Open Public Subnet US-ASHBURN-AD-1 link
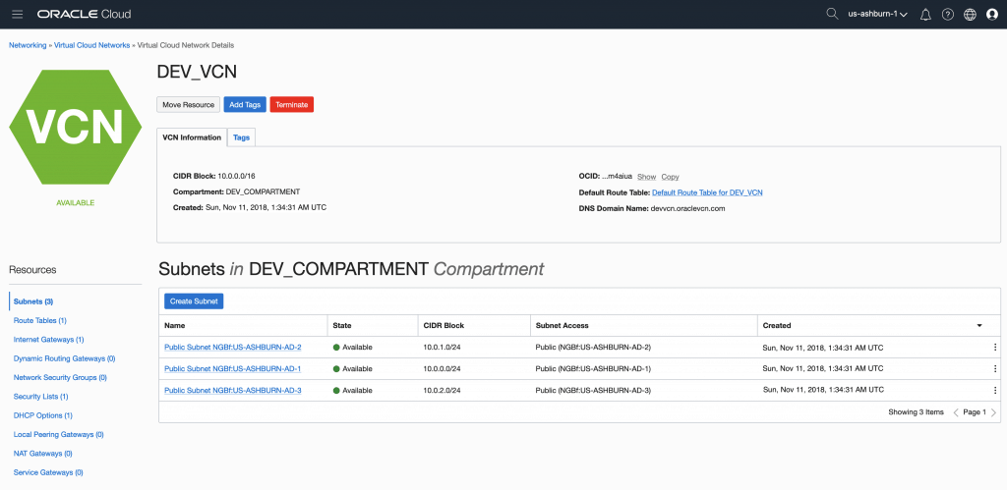 pyautogui.click(x=232, y=369)
